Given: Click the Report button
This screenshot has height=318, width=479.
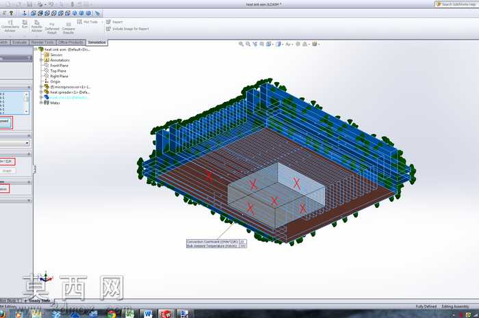Looking at the screenshot, I should [114, 22].
